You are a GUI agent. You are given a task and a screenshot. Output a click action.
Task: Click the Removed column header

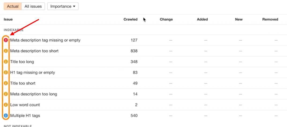point(270,19)
